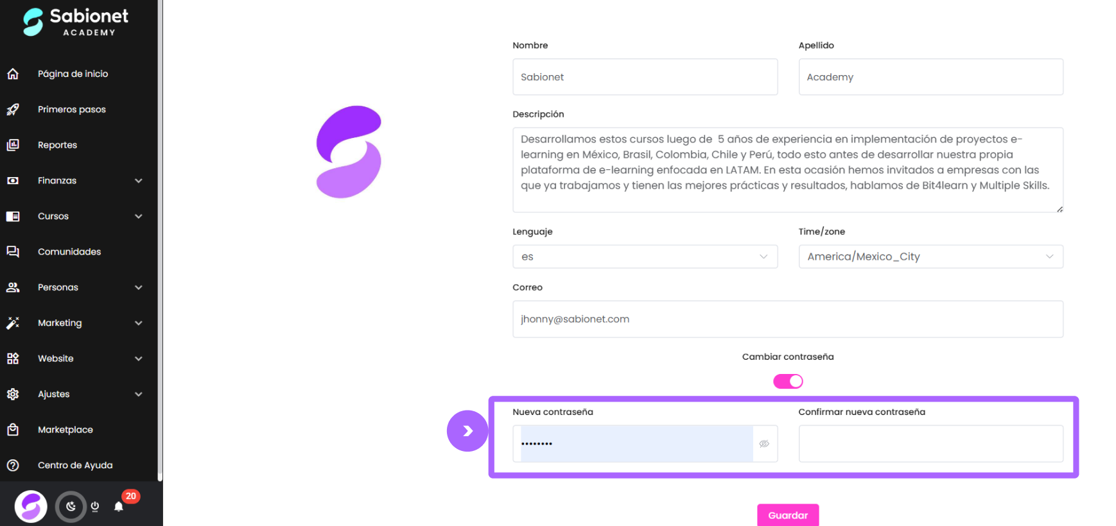Click the notifications bell icon
This screenshot has height=526, width=1116.
(119, 507)
